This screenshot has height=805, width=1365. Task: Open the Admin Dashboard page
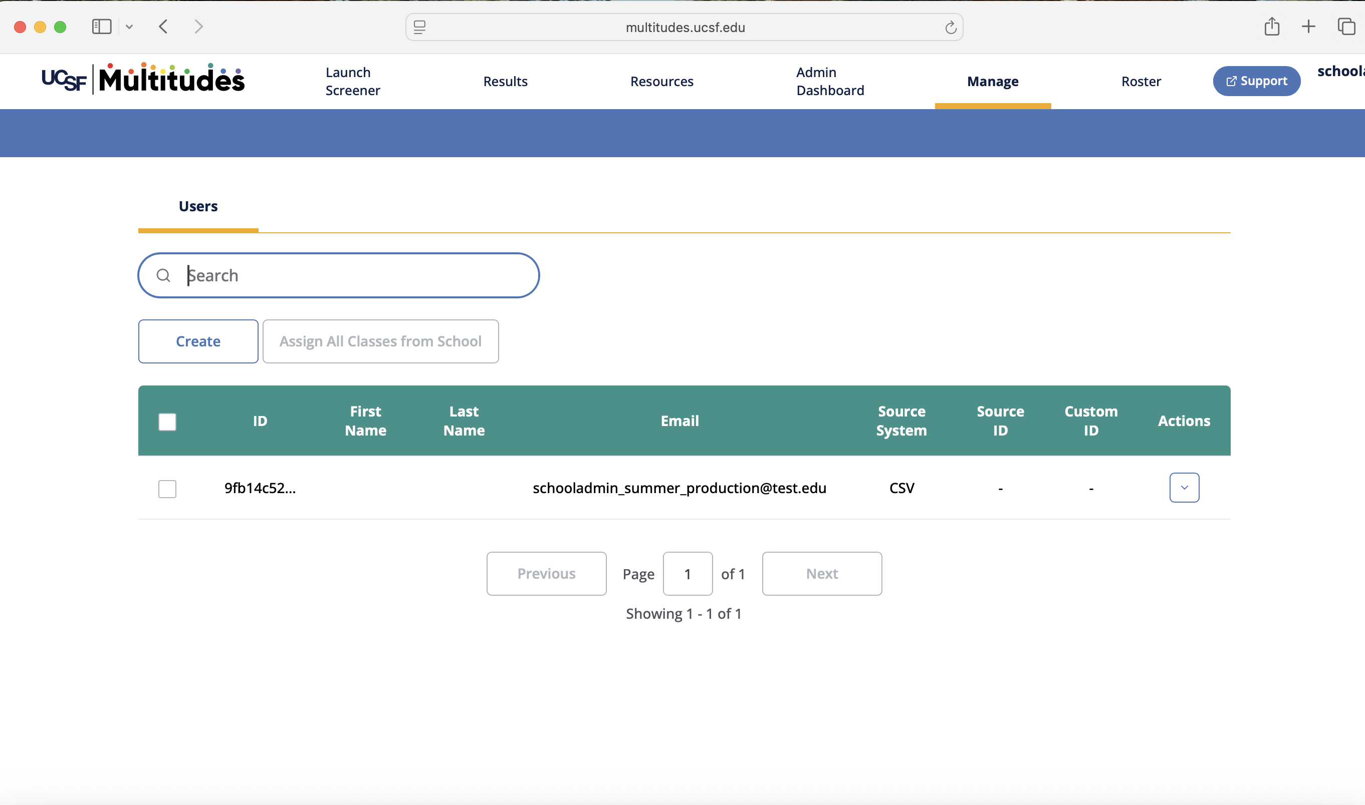(830, 82)
